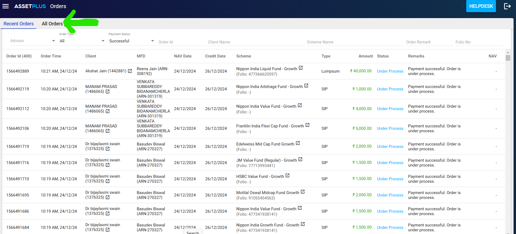Open Nippon India Growth Fund link icon
The width and height of the screenshot is (516, 234).
tap(303, 224)
